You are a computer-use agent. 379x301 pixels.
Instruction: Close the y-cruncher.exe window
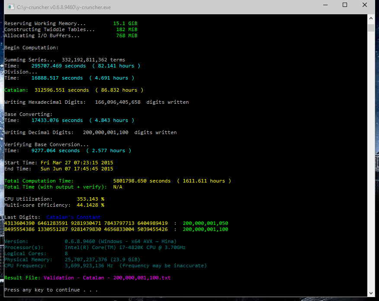tap(365, 5)
